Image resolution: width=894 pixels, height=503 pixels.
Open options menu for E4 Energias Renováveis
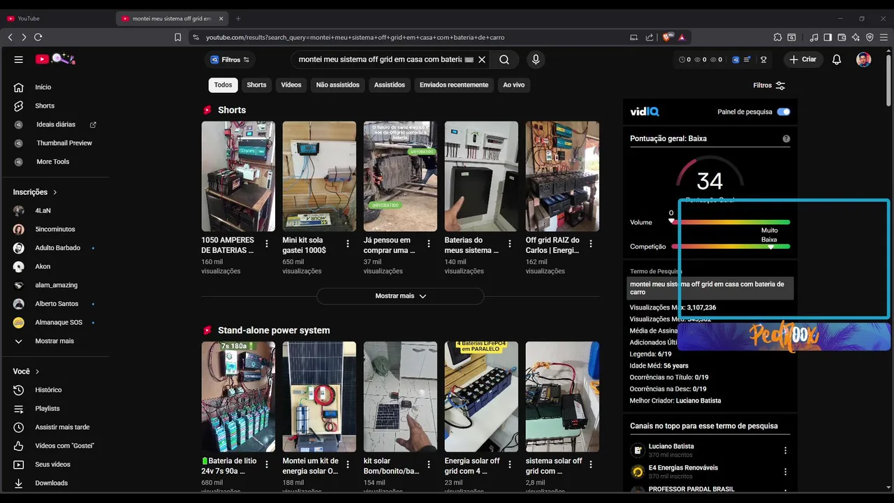coord(785,472)
